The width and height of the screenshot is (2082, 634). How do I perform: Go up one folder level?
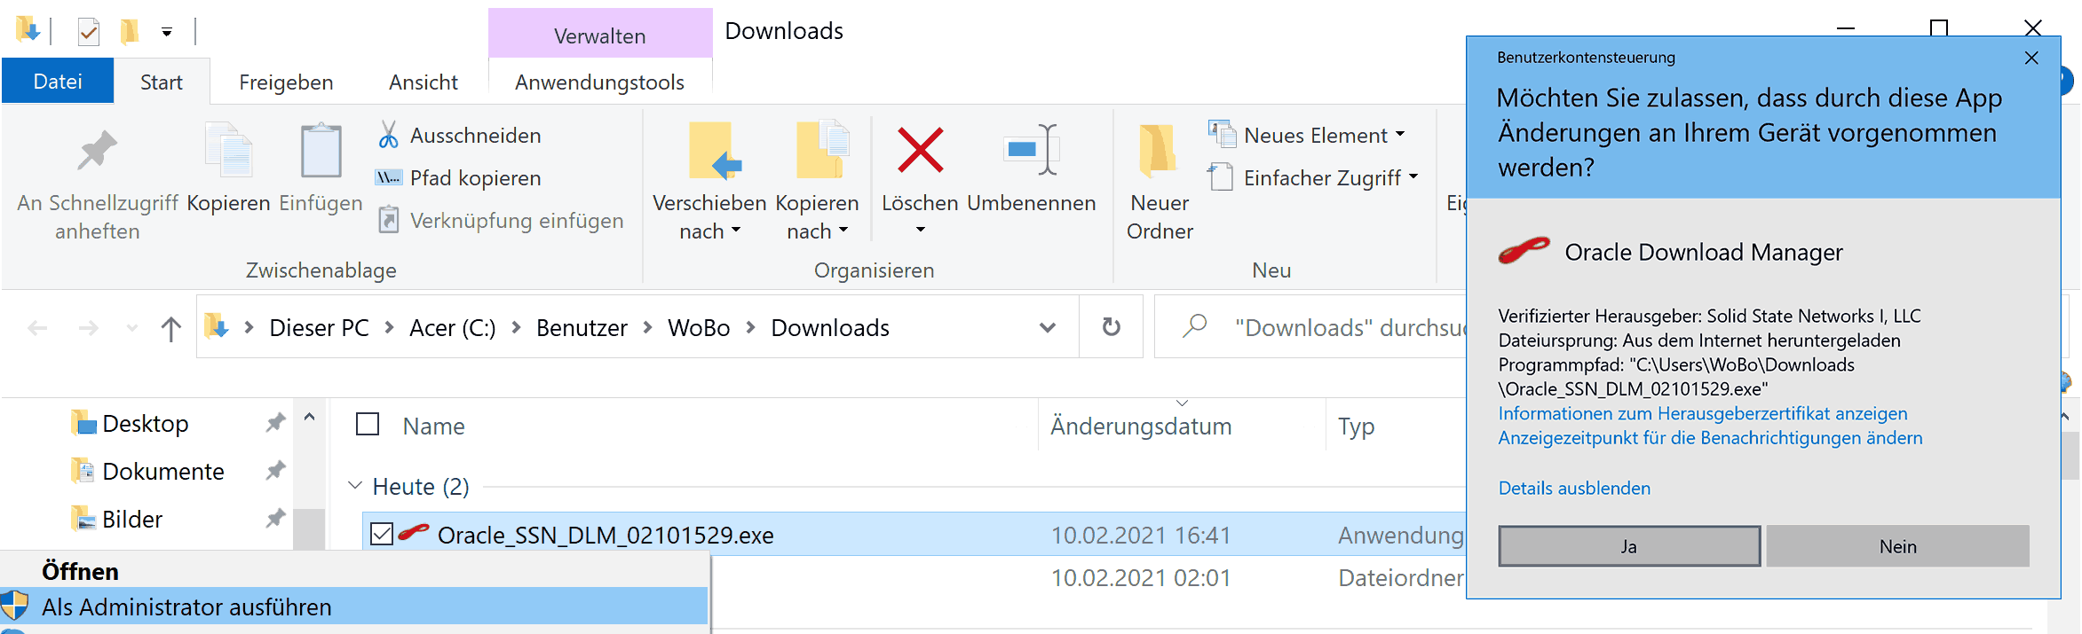[x=171, y=329]
